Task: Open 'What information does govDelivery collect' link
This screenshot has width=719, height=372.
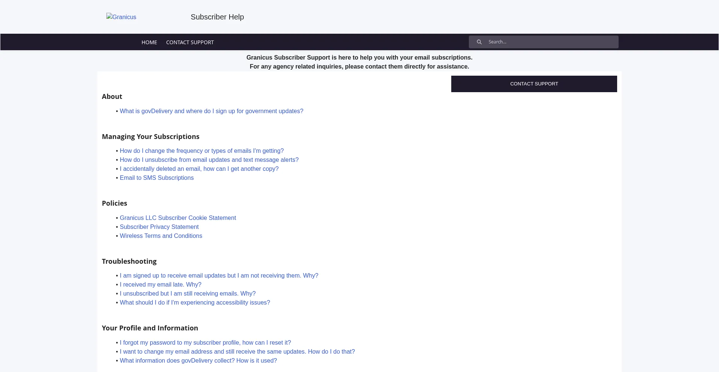Action: tap(198, 361)
